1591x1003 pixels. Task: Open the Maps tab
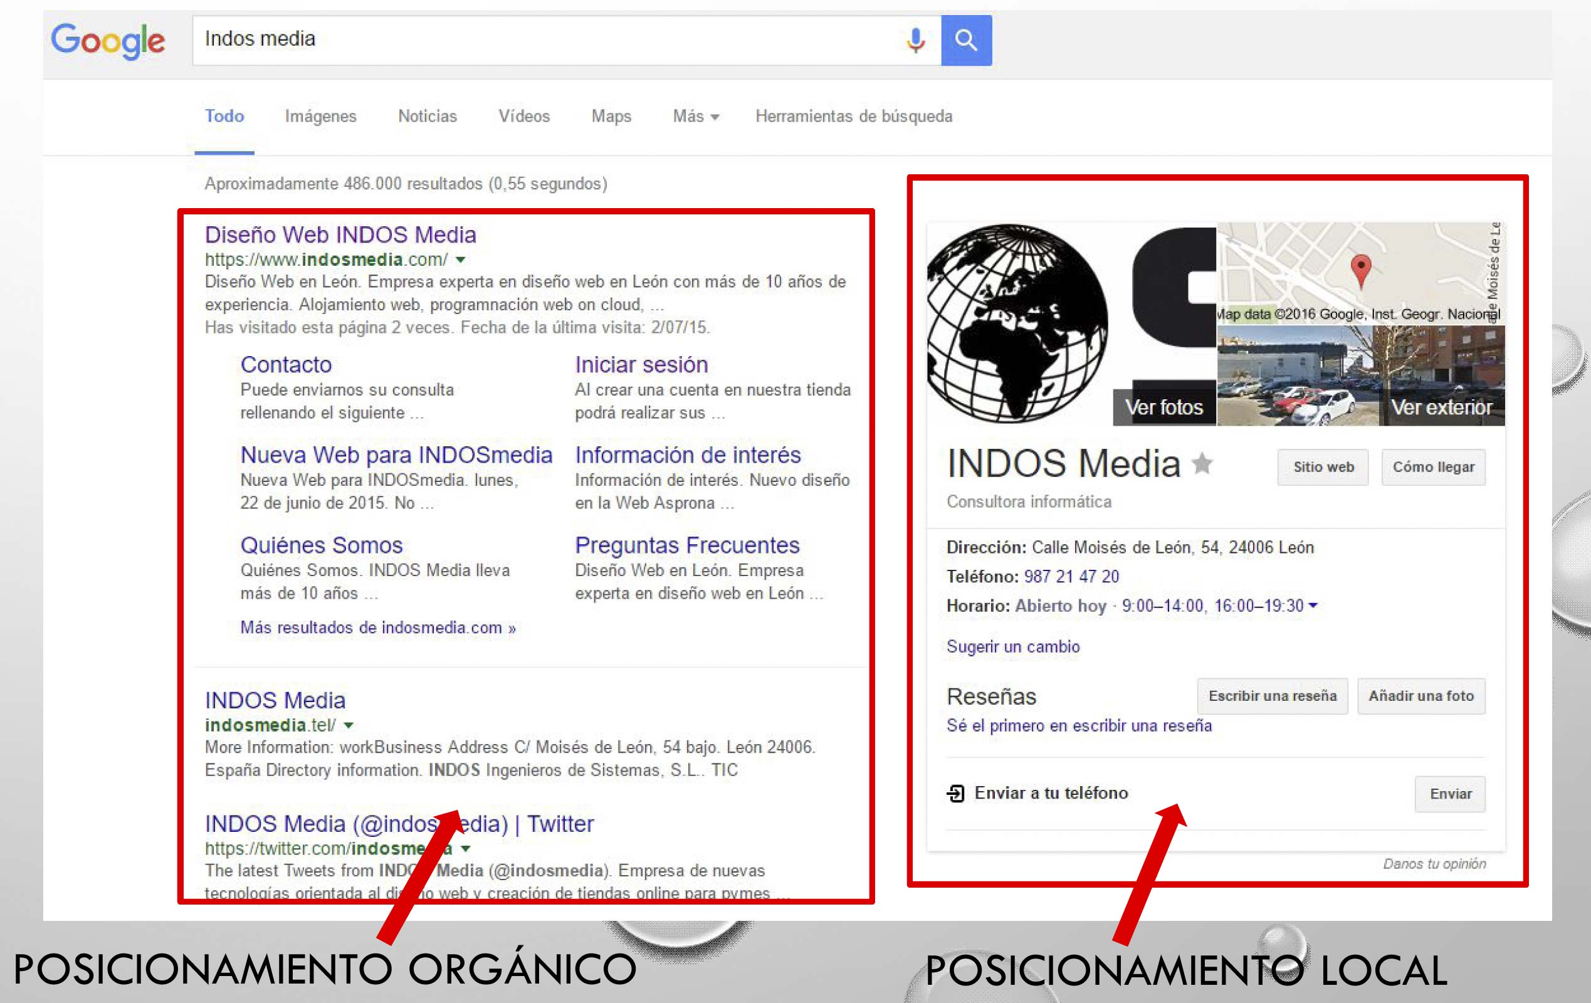[611, 117]
